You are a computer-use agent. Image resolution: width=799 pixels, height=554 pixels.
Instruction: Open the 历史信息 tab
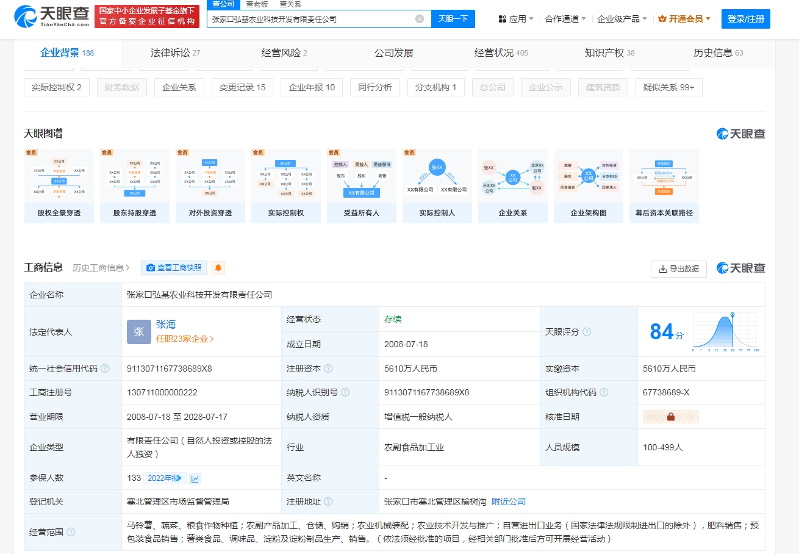pyautogui.click(x=718, y=53)
